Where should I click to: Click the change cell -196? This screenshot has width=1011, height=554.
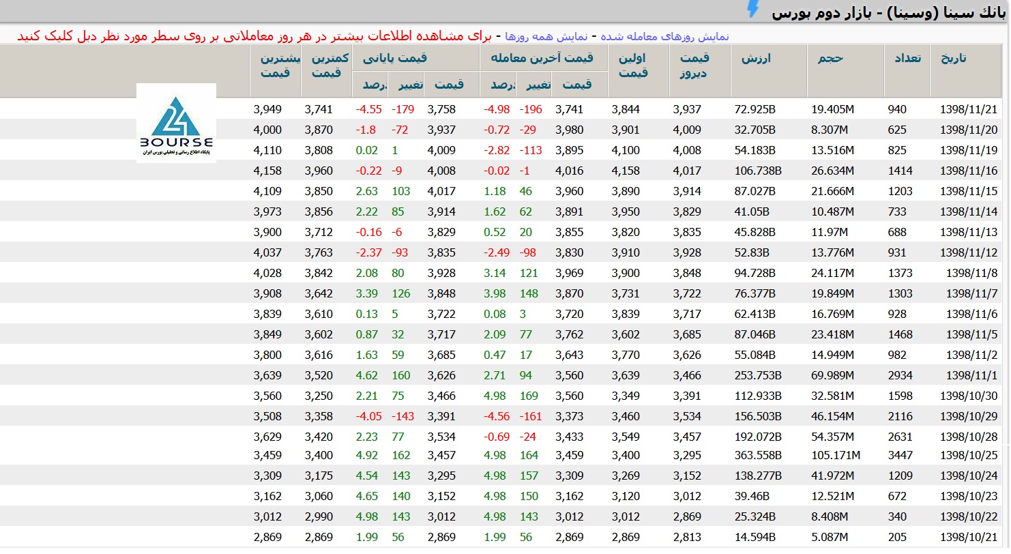531,109
